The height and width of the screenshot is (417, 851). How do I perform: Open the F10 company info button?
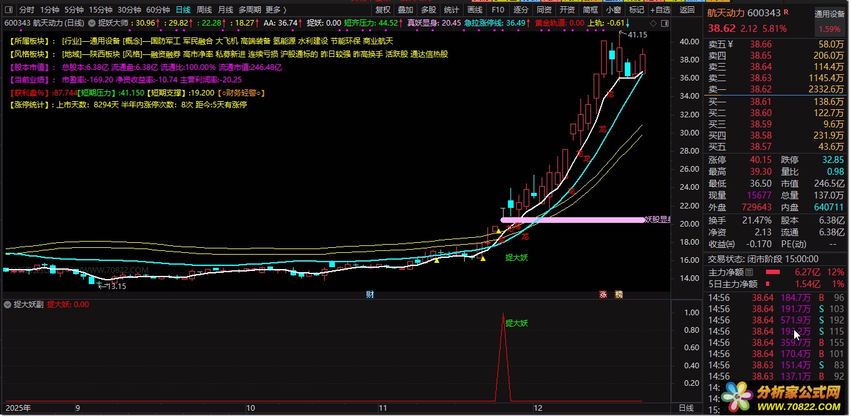click(497, 10)
